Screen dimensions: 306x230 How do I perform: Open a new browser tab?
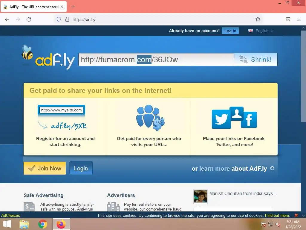[73, 7]
